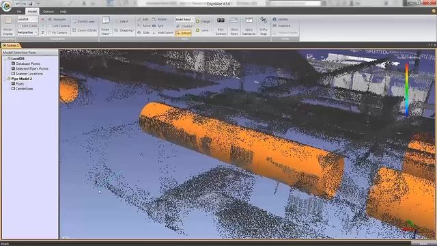The height and width of the screenshot is (246, 437).
Task: Uncheck Selected Pipe's Points checkbox
Action: [13, 68]
